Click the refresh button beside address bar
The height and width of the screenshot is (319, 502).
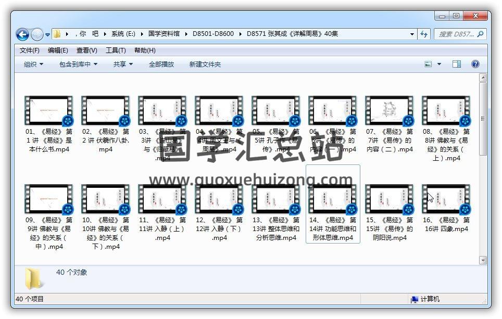(x=424, y=34)
